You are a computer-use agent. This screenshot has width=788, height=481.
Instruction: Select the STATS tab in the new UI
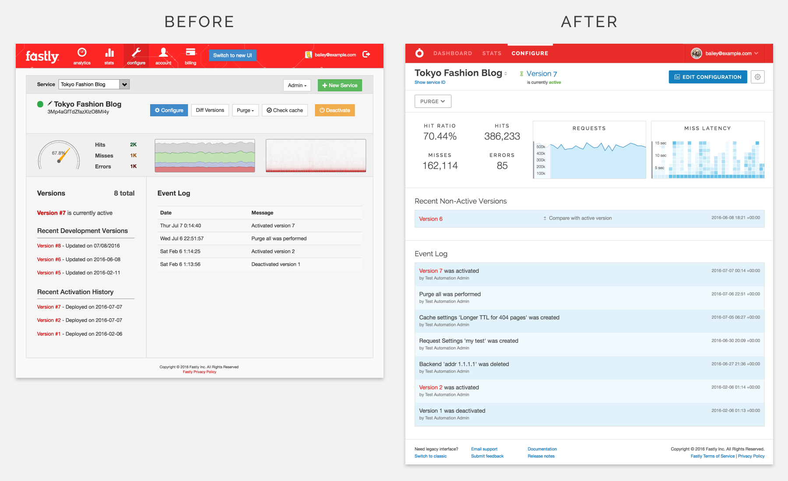coord(492,53)
